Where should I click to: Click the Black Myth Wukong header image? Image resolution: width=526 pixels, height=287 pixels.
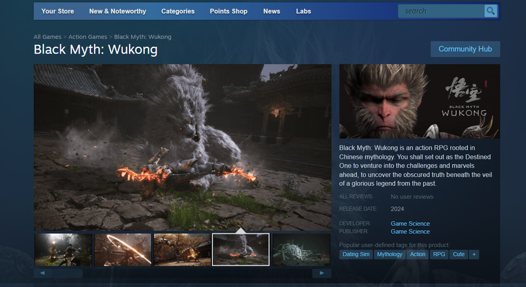point(419,101)
